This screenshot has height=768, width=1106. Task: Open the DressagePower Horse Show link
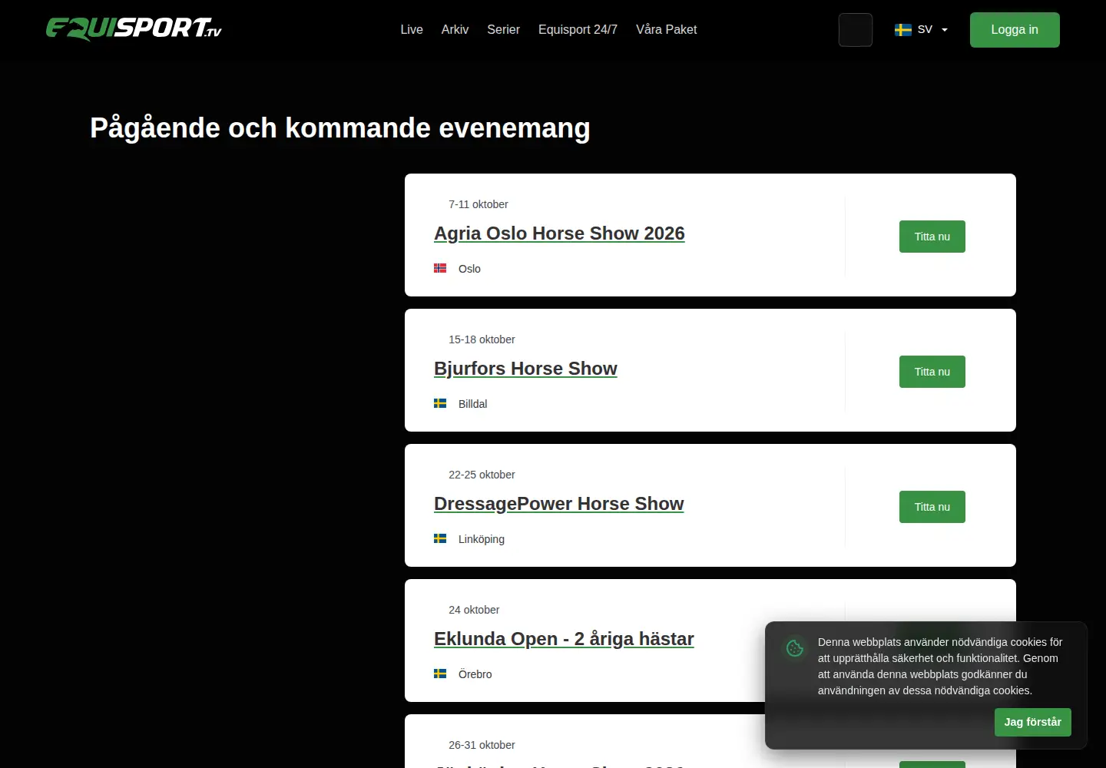click(558, 504)
